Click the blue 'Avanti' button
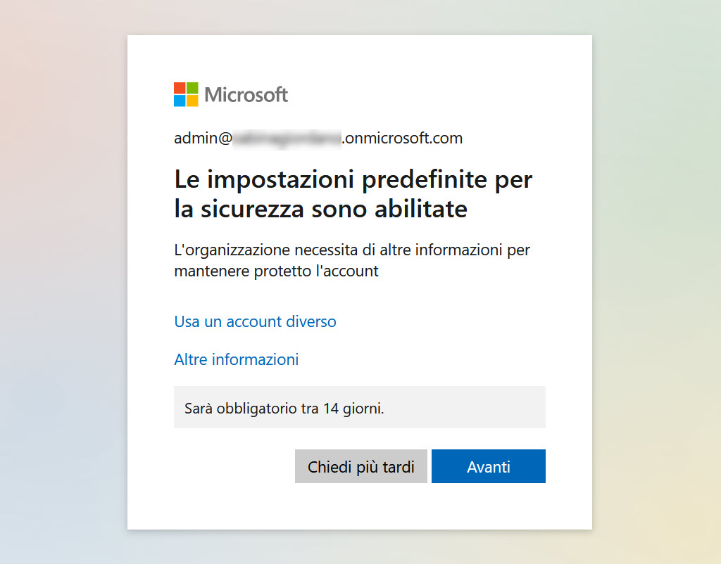Viewport: 721px width, 564px height. click(489, 466)
